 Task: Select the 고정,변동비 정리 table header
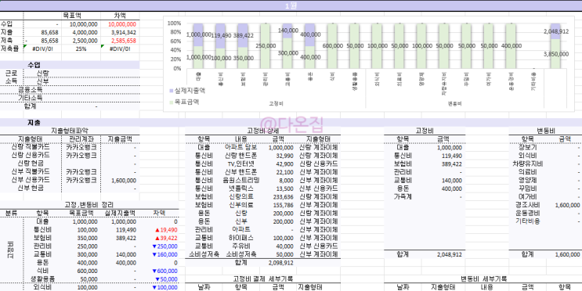(x=89, y=205)
